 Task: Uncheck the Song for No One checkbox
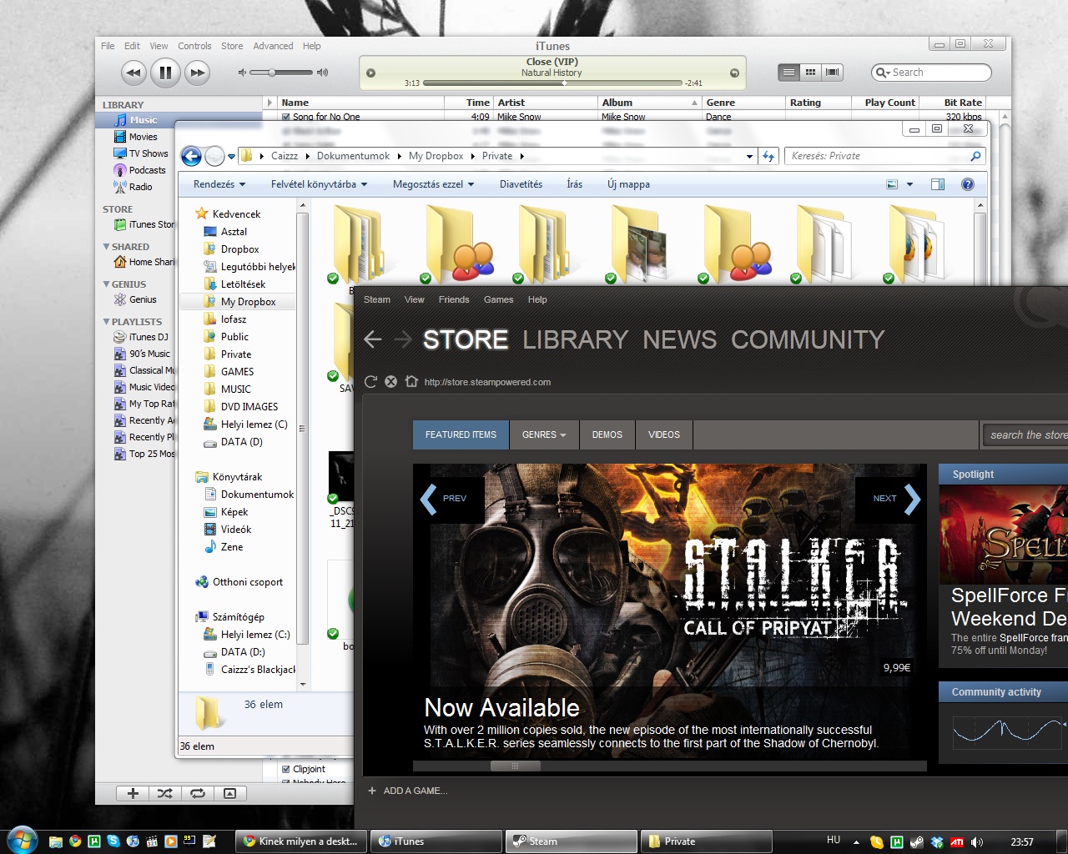tap(285, 118)
